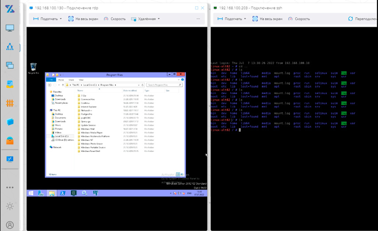Click На весь экран in ssh window
This screenshot has height=231, width=378.
[267, 19]
